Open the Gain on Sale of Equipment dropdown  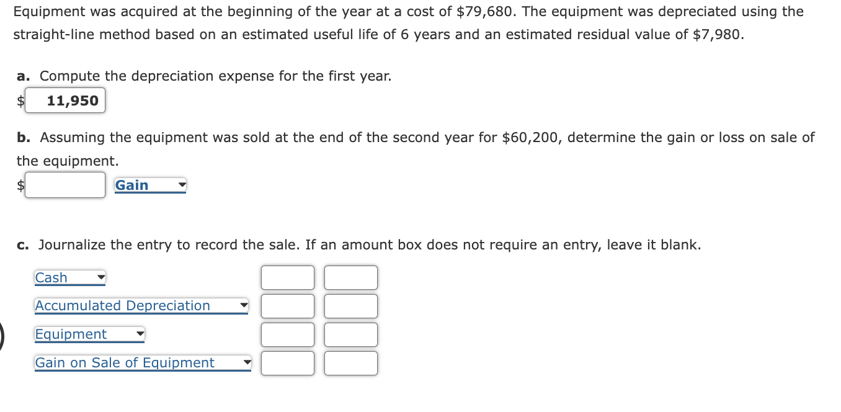(x=141, y=363)
